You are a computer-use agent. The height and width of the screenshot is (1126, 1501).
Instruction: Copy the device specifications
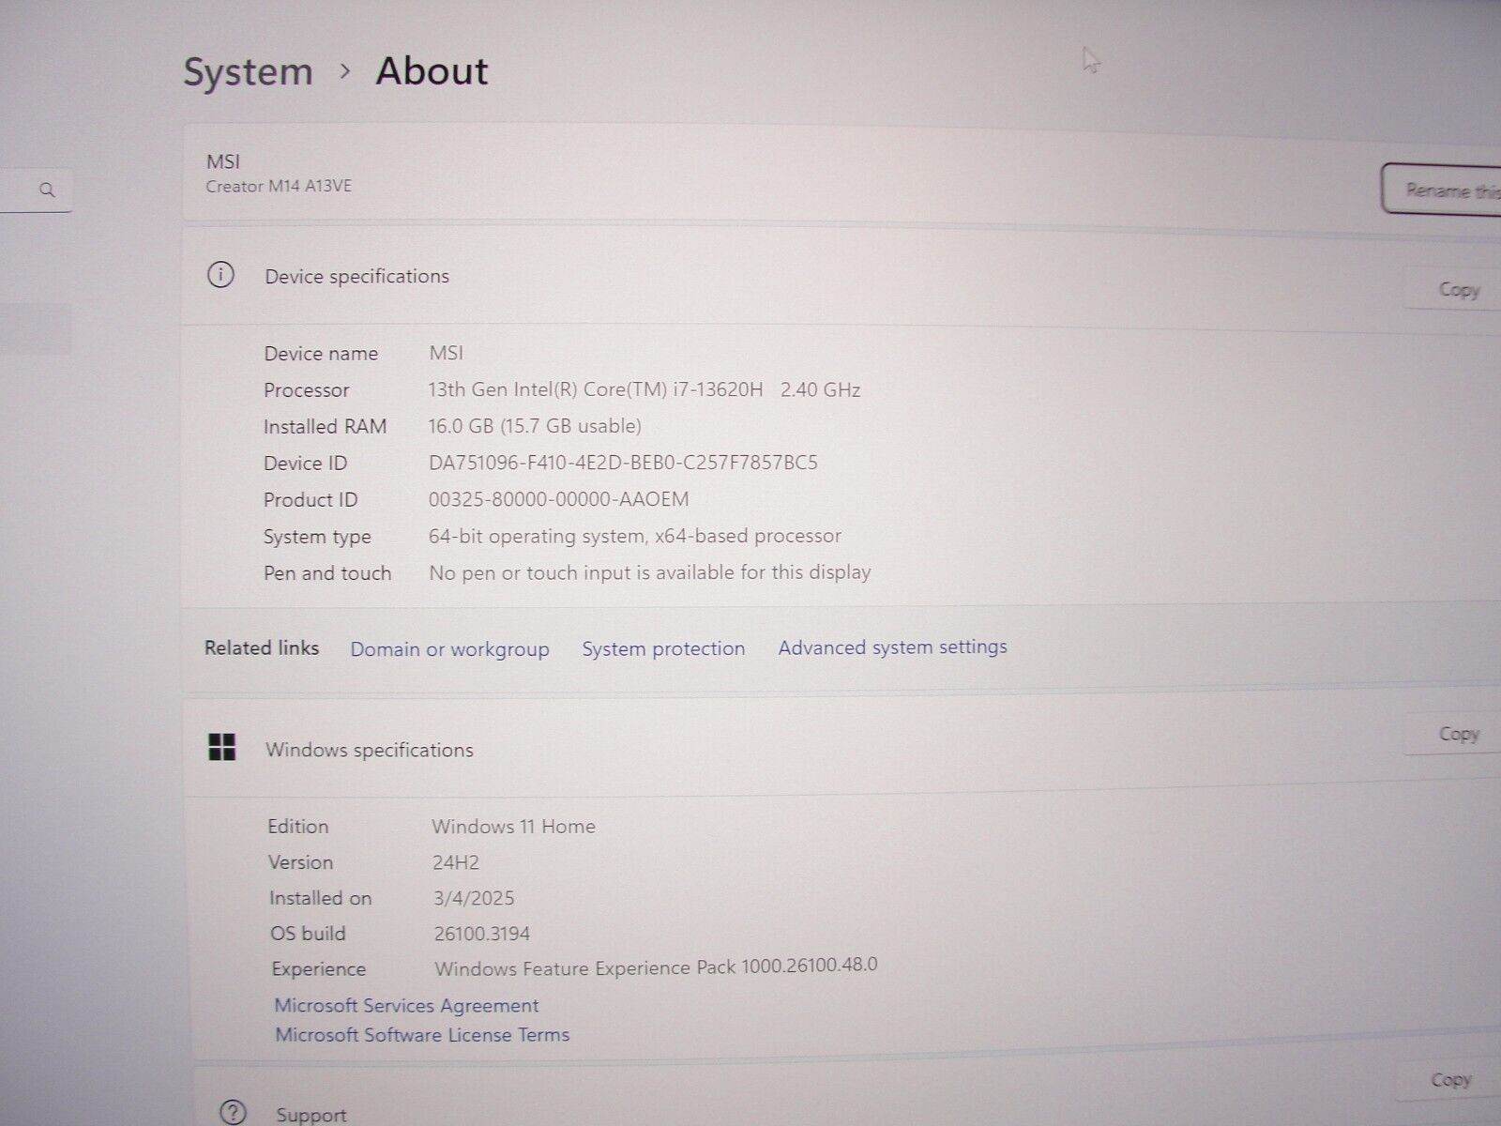[x=1457, y=289]
